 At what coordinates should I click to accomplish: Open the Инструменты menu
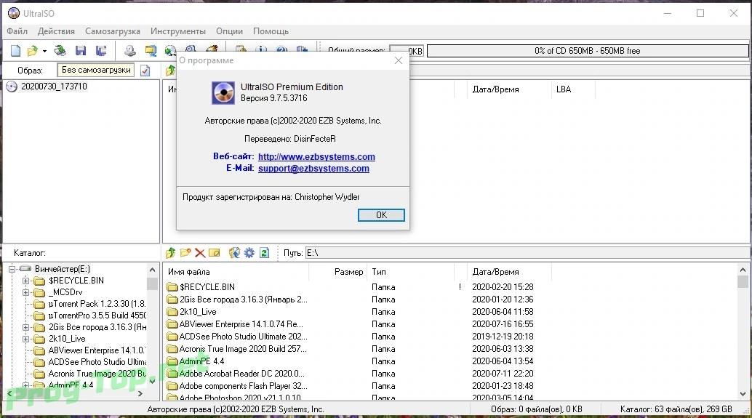pyautogui.click(x=178, y=31)
